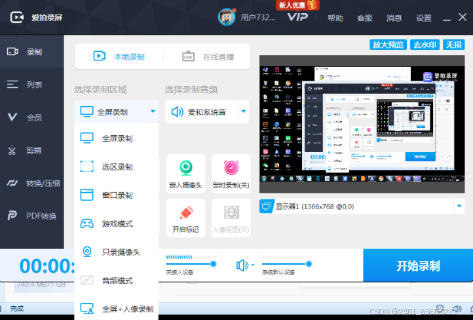Expand the 显示器1 monitor dropdown
Viewport: 473px width, 320px height.
459,206
